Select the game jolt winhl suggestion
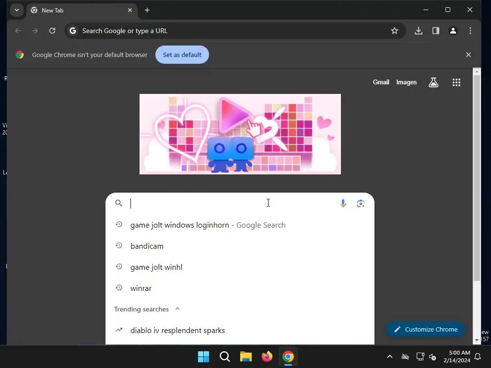The height and width of the screenshot is (368, 491). (240, 267)
